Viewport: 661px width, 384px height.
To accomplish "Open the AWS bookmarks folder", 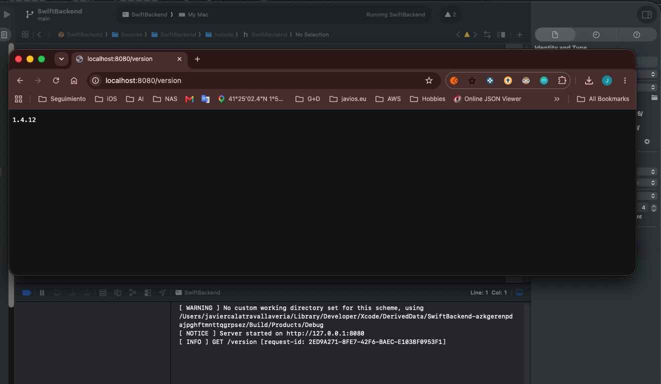I will (388, 99).
